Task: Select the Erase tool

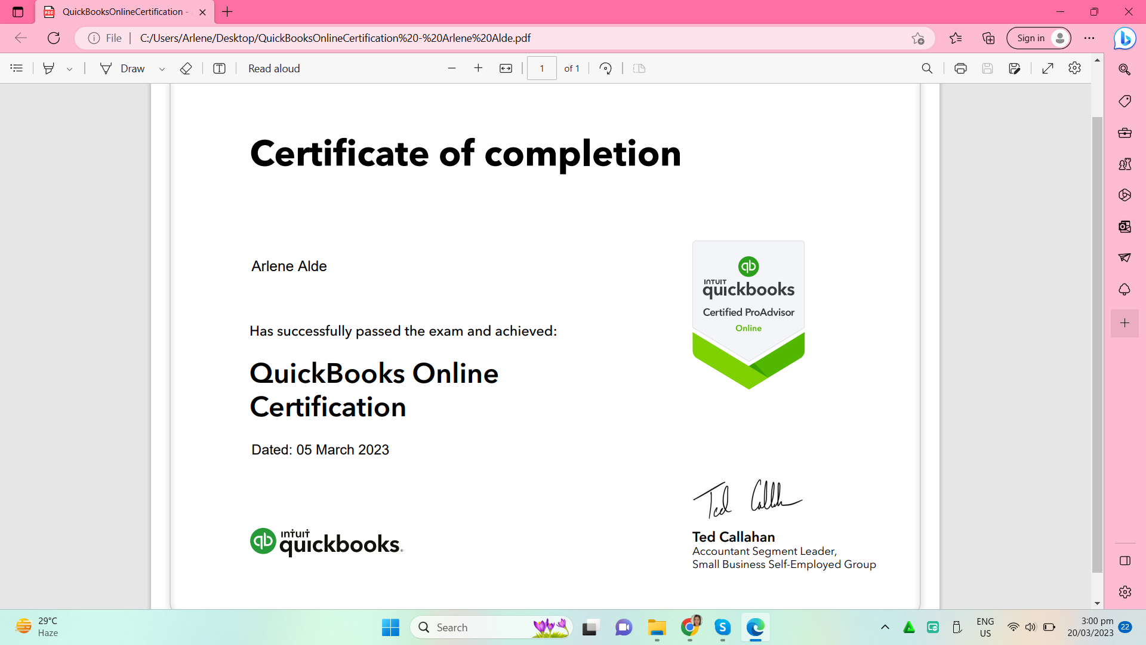Action: (186, 68)
